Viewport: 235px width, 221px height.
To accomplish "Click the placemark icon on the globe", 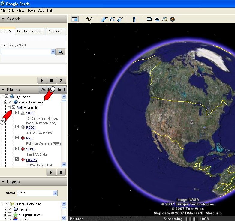I will point(192,122).
